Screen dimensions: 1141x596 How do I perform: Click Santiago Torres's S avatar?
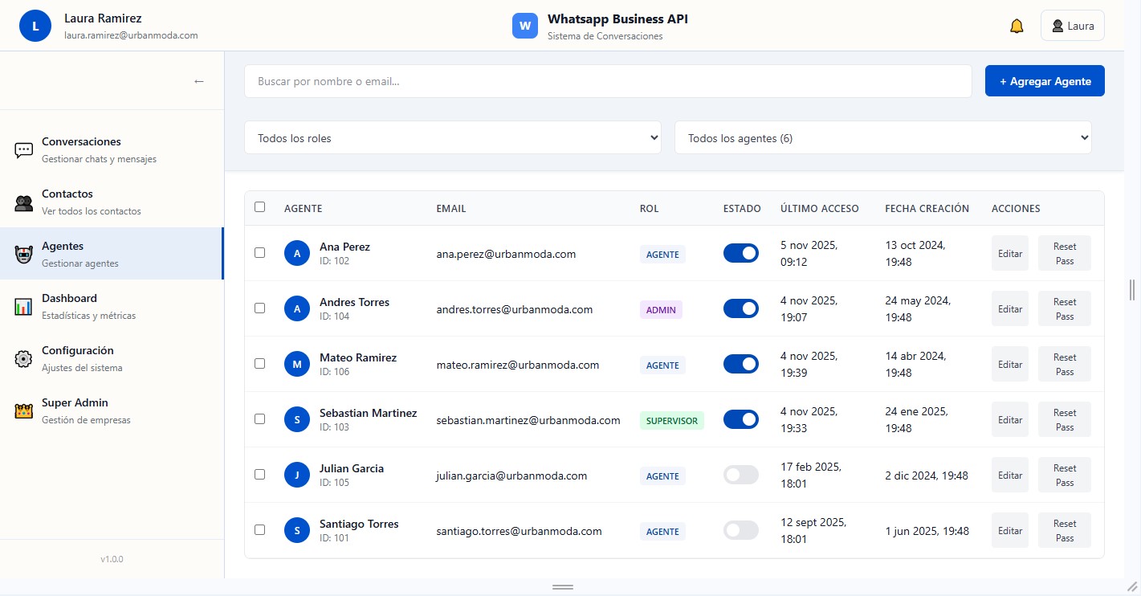click(297, 531)
